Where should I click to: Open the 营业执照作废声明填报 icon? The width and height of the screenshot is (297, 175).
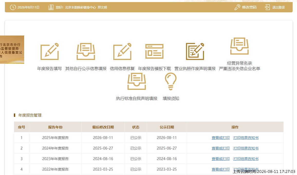click(195, 51)
